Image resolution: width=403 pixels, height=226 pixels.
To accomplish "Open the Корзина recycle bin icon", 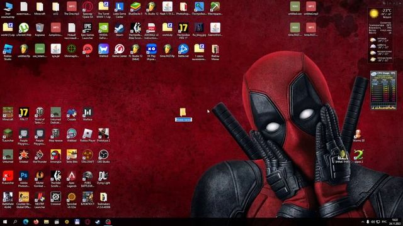I will [40, 30].
